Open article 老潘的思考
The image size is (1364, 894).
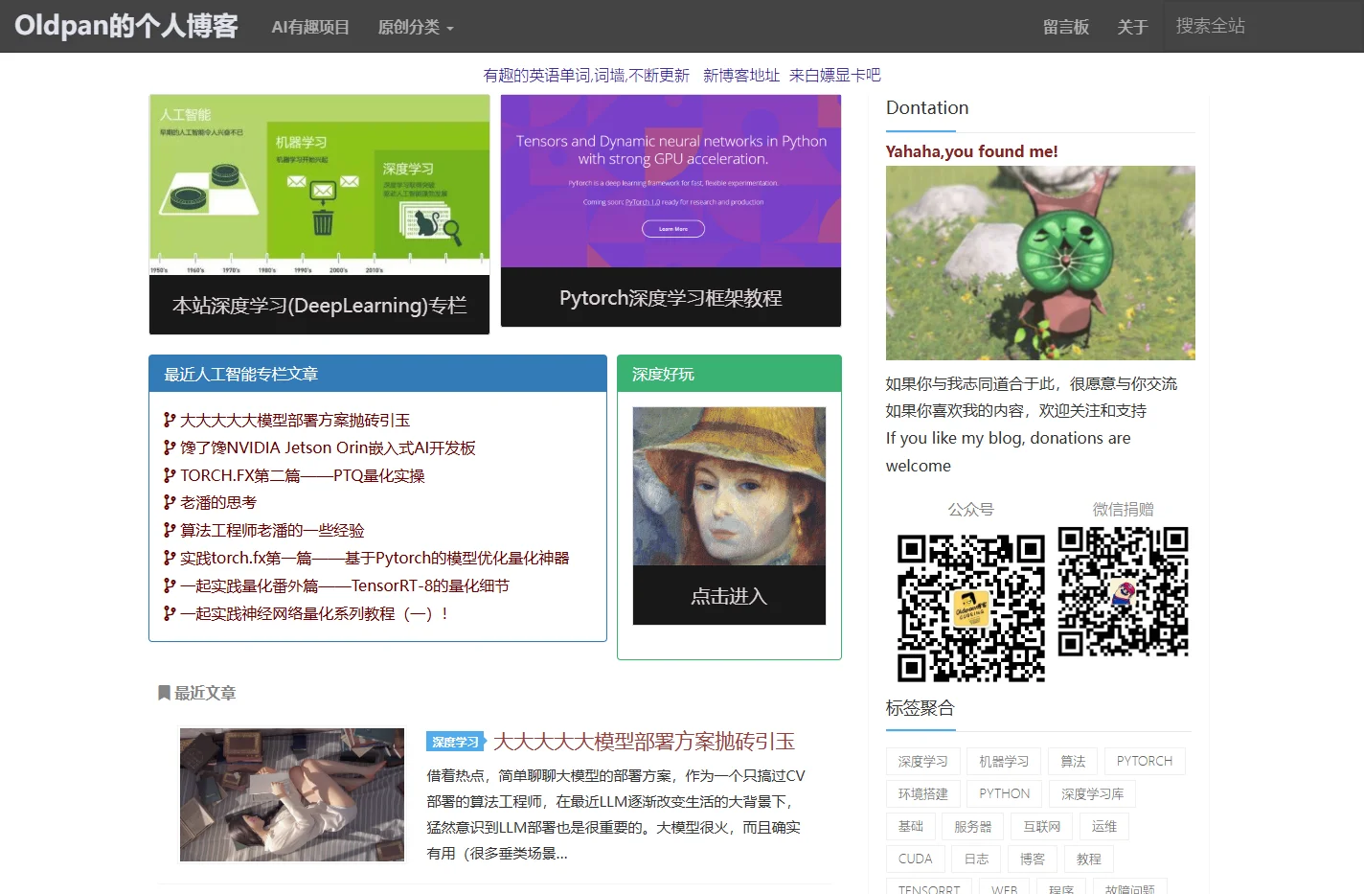pyautogui.click(x=218, y=502)
